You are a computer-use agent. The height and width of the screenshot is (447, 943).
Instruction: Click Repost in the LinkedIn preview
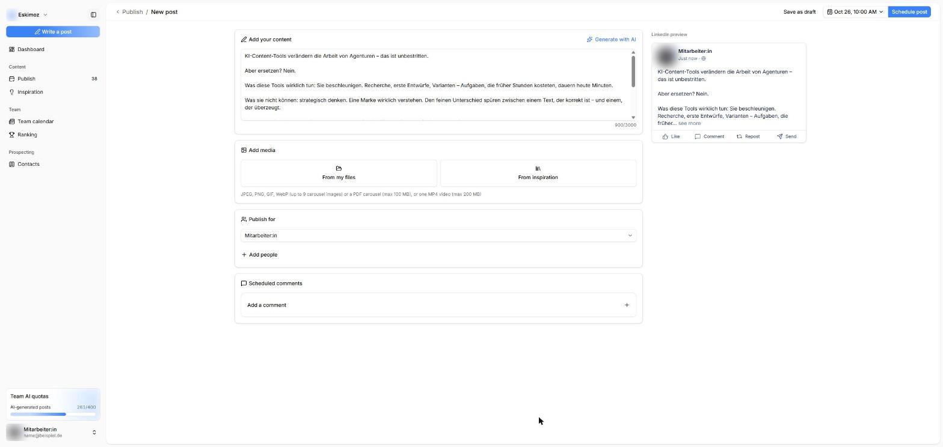pyautogui.click(x=748, y=136)
